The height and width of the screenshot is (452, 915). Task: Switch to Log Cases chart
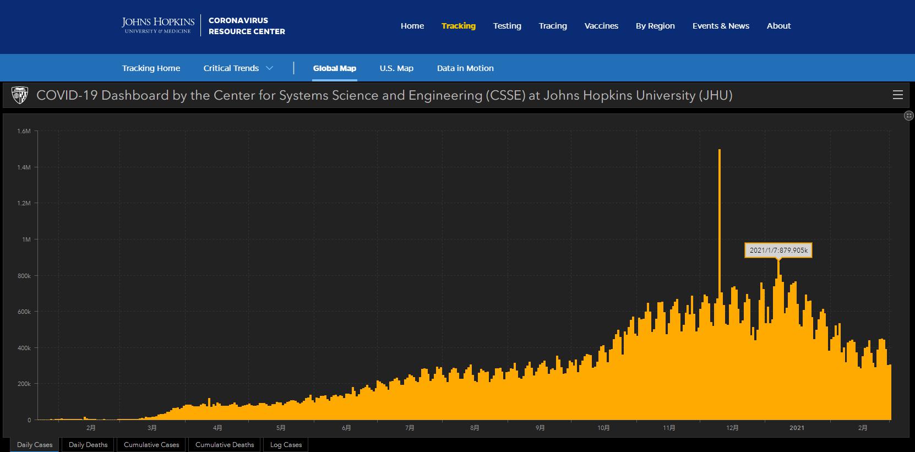click(x=286, y=445)
